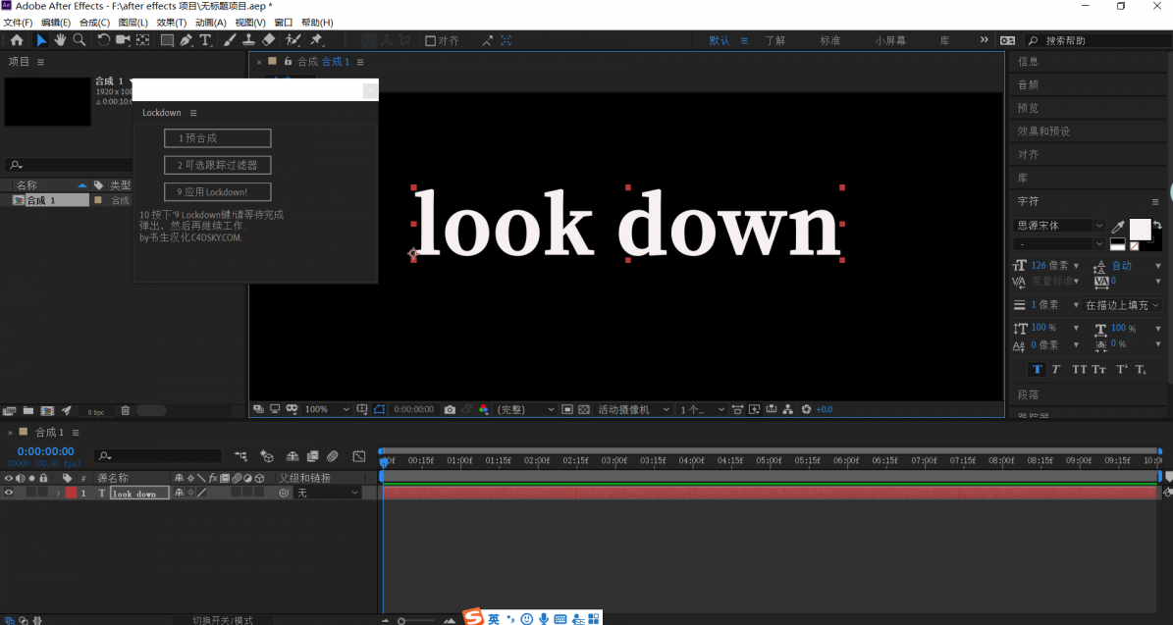Toggle faux italic T button
The width and height of the screenshot is (1173, 625).
[x=1056, y=369]
